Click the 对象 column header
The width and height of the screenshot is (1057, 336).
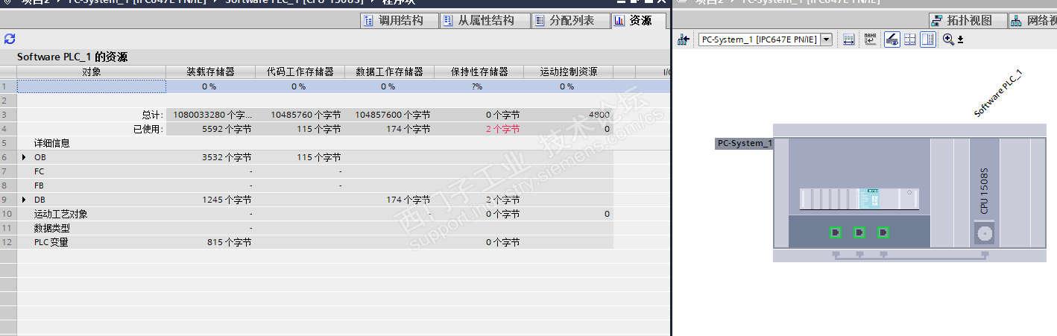[91, 72]
